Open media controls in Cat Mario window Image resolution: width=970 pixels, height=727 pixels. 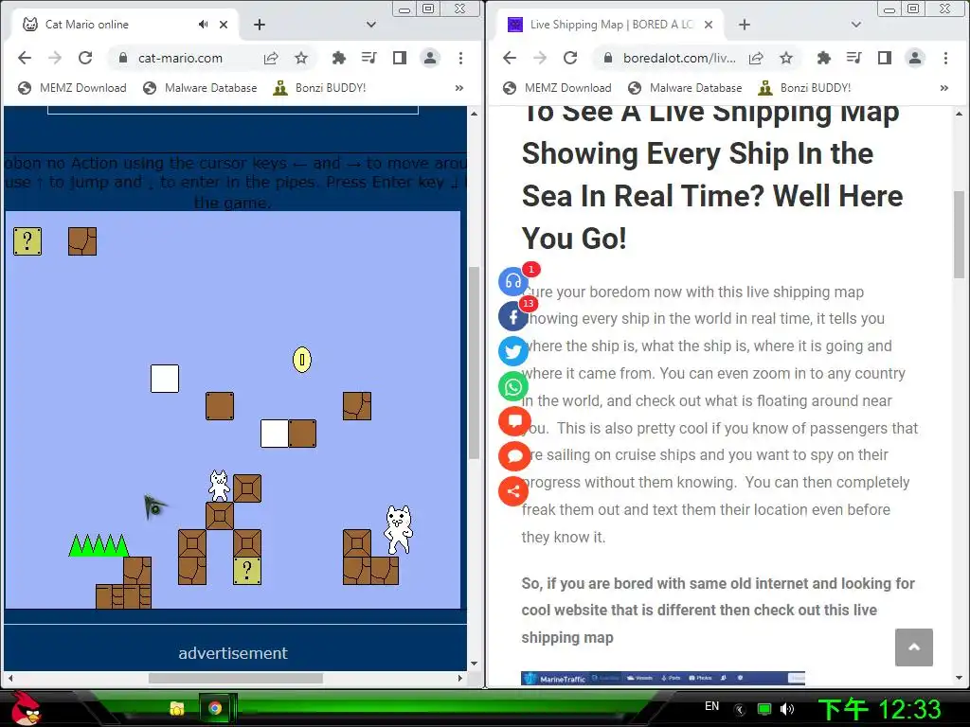click(x=369, y=58)
